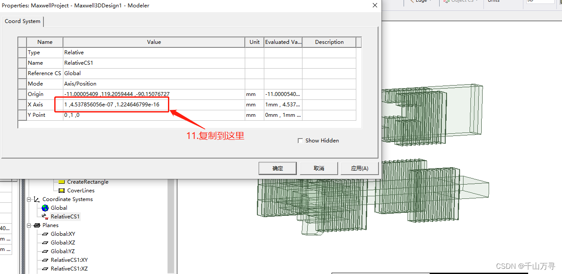Screen dimensions: 562x274
Task: Click the 'X Axis' name cell
Action: pyautogui.click(x=45, y=105)
